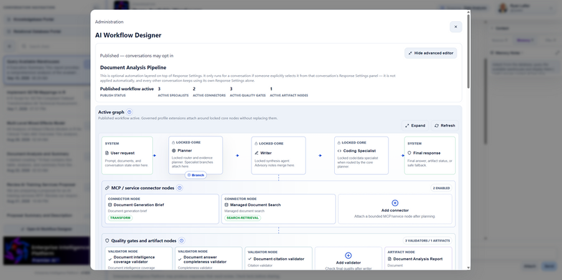562x280 pixels.
Task: Click the TRANSFORM tag
Action: point(120,218)
